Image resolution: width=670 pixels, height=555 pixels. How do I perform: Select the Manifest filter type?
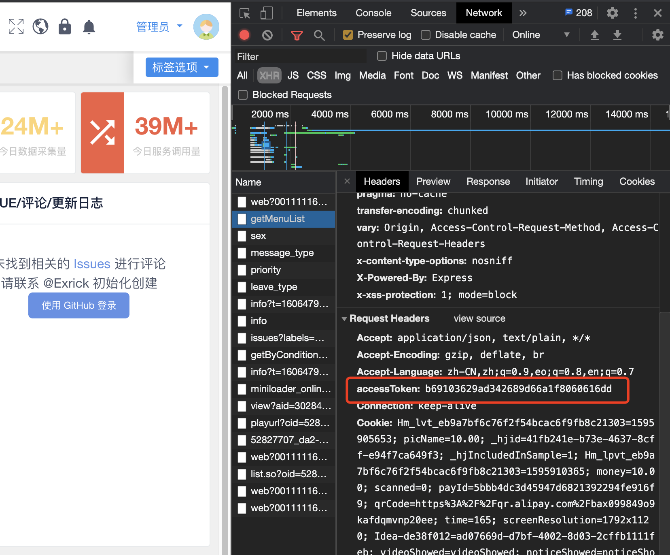pos(489,75)
